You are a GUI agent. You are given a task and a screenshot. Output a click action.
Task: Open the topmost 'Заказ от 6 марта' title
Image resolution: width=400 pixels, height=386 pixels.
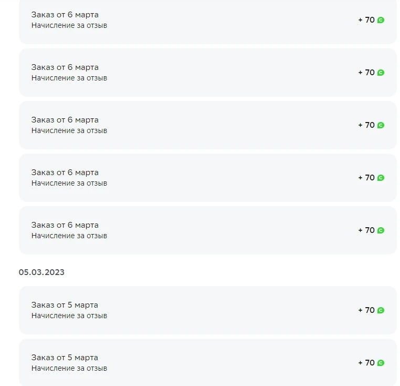point(65,15)
